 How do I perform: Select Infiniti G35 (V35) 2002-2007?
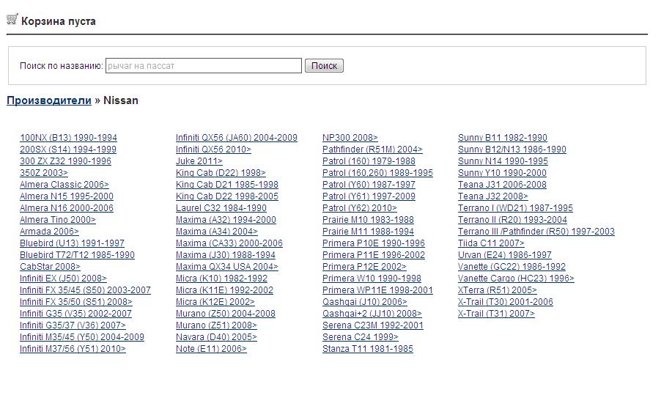pos(76,313)
